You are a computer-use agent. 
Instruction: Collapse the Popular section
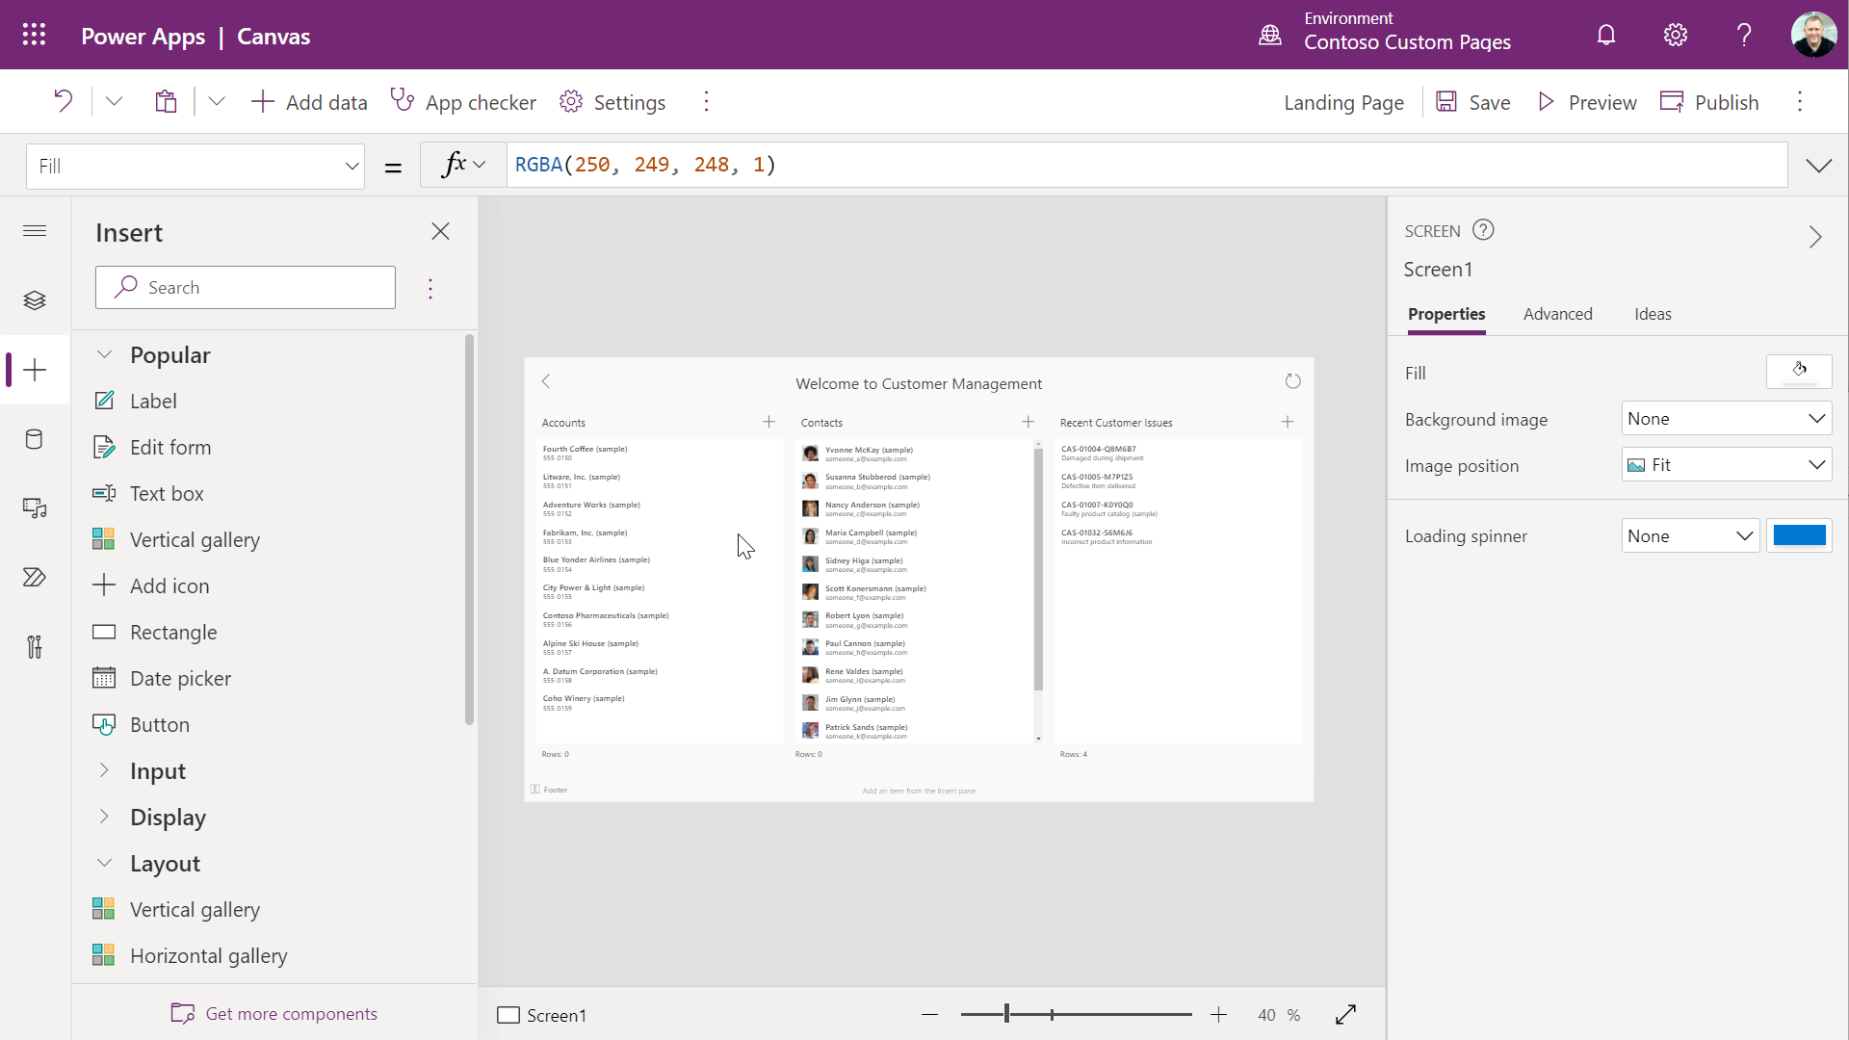pyautogui.click(x=105, y=354)
